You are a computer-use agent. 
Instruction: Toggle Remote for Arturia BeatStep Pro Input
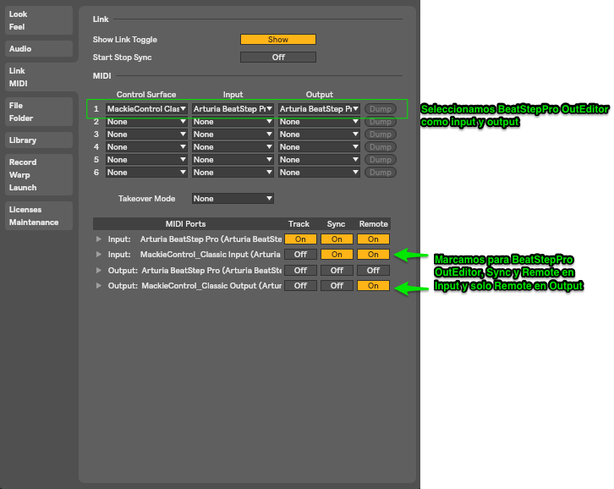click(373, 239)
